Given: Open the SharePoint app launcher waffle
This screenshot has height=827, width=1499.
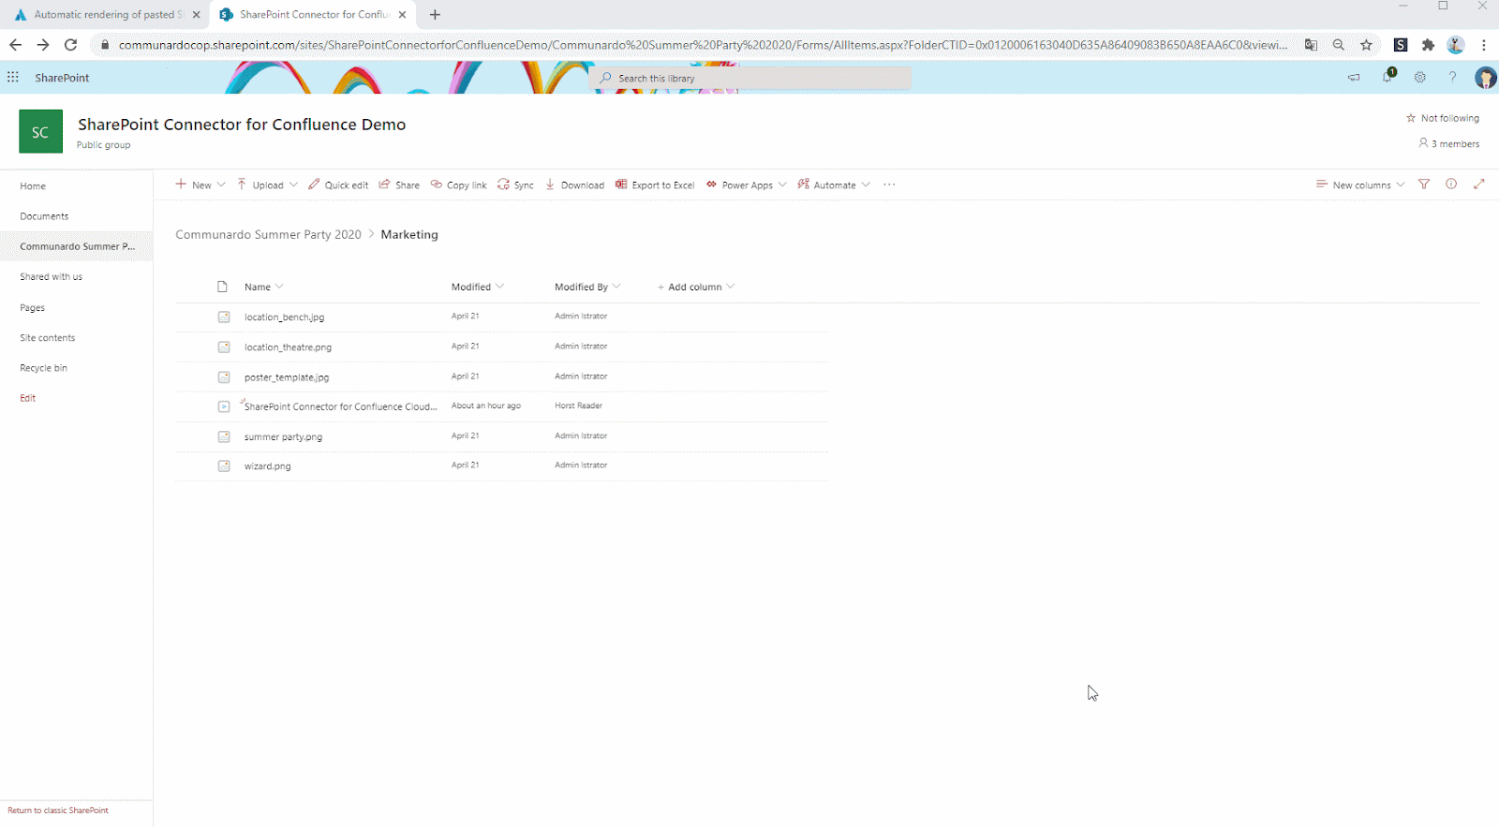Looking at the screenshot, I should pyautogui.click(x=13, y=78).
